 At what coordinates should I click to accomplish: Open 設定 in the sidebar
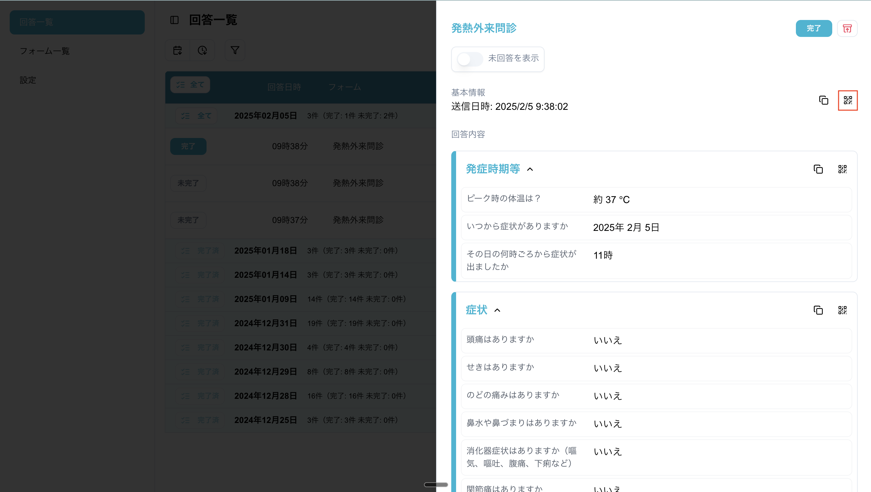[28, 80]
